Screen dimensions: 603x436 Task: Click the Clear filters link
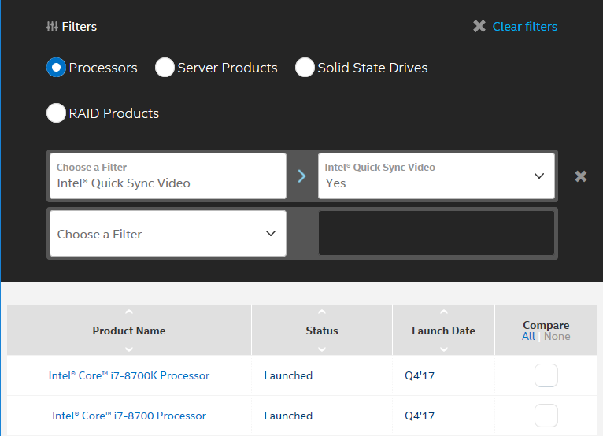[524, 27]
